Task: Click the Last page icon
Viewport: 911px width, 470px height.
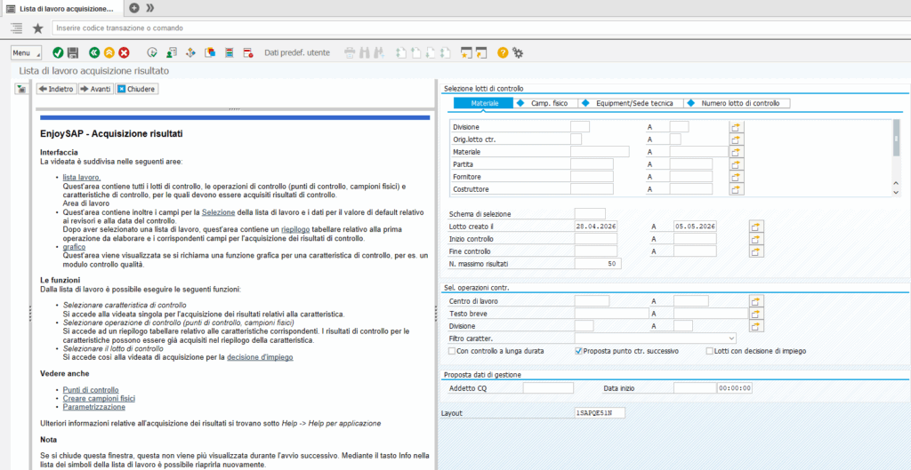Action: [445, 52]
